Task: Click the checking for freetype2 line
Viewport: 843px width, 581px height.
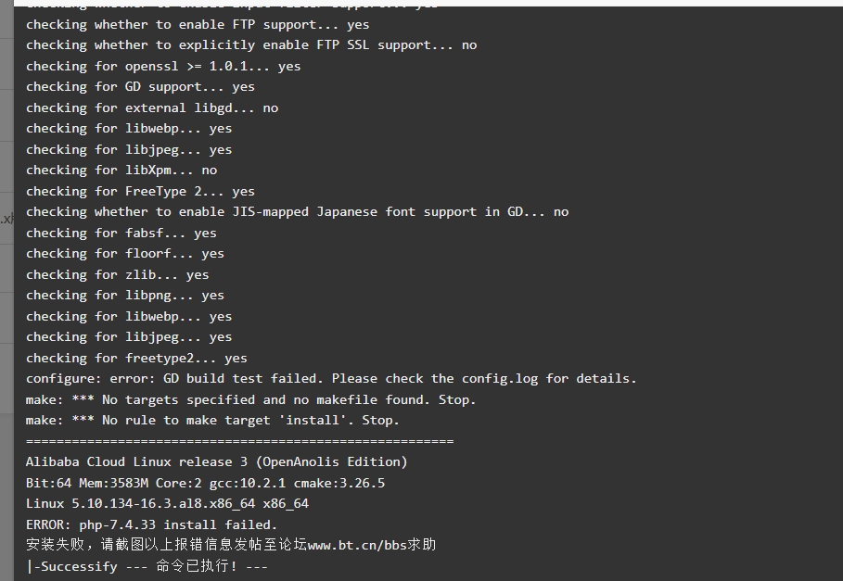Action: pyautogui.click(x=136, y=358)
